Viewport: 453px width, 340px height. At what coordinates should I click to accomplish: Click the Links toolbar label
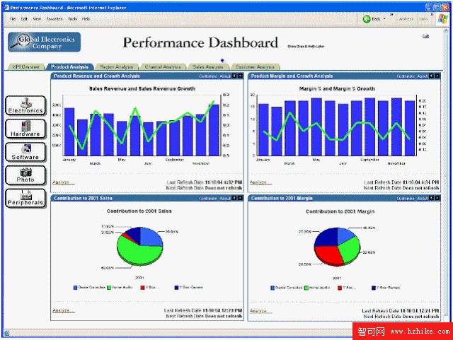423,19
